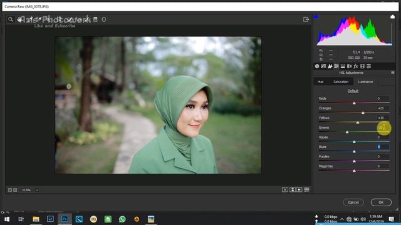Screen dimensions: 401x225
Task: Click the Purples luminance slider handle
Action: click(x=354, y=161)
